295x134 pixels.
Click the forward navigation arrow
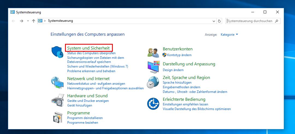[x=22, y=21]
